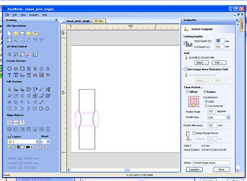This screenshot has height=181, width=247.
Task: Click the draw S-curve tool
Action: [x=29, y=69]
